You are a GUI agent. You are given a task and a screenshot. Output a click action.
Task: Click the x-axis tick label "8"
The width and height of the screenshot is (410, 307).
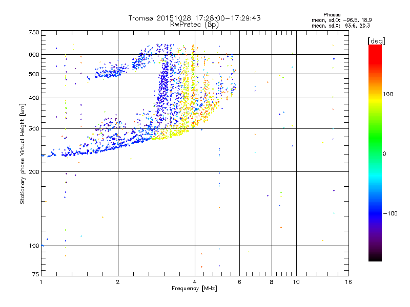pos(272,282)
